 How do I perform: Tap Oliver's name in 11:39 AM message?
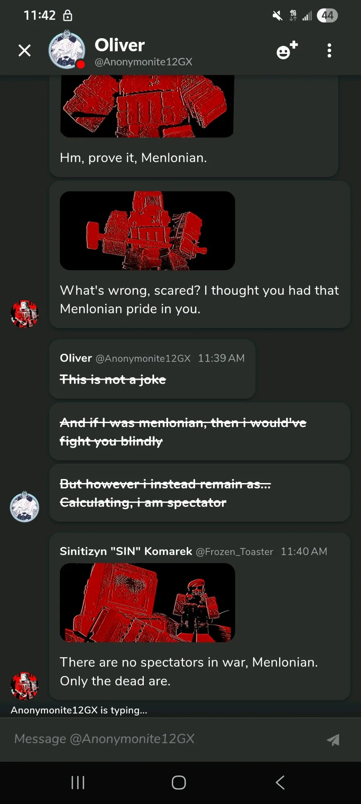(x=76, y=358)
